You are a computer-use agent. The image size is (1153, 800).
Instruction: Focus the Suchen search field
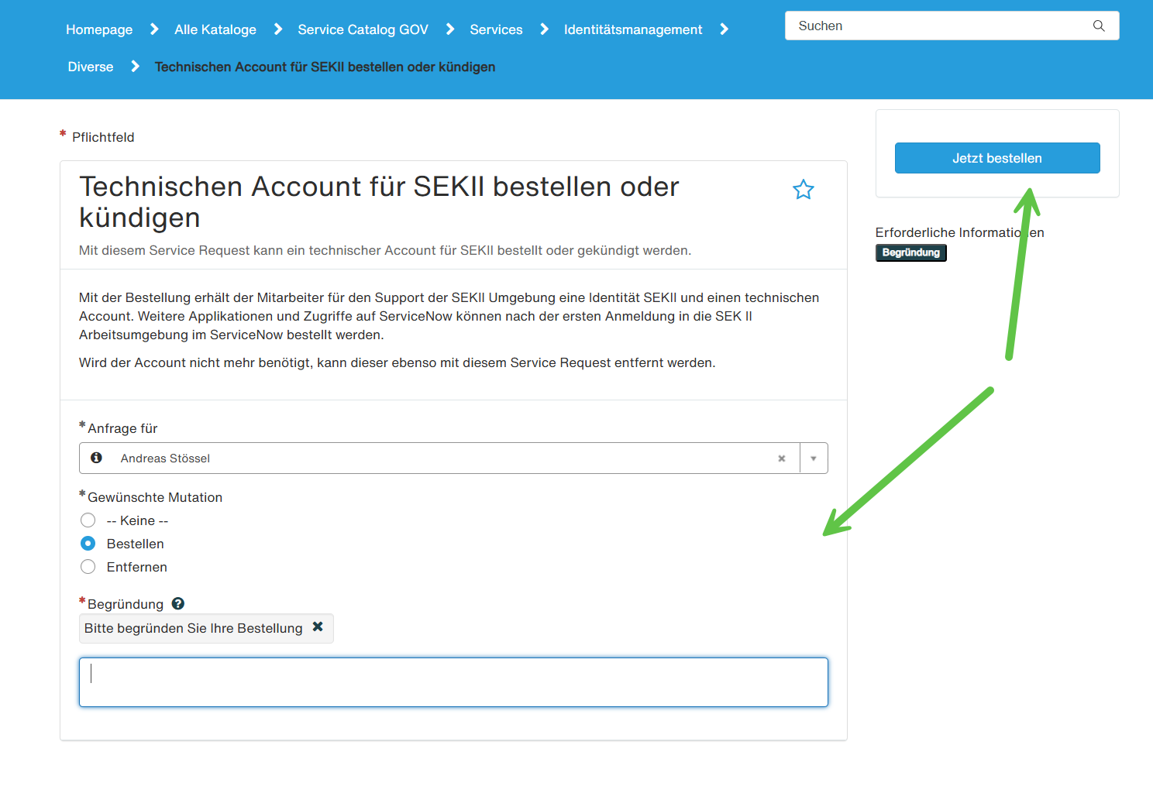(941, 26)
